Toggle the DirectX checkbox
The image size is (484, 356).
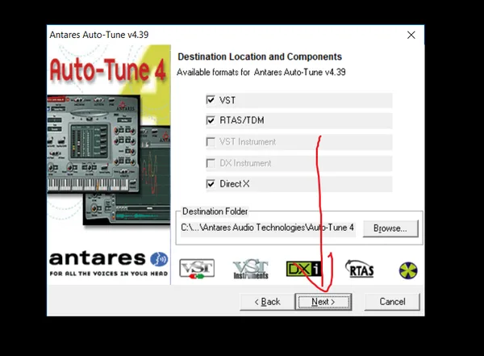coord(211,184)
